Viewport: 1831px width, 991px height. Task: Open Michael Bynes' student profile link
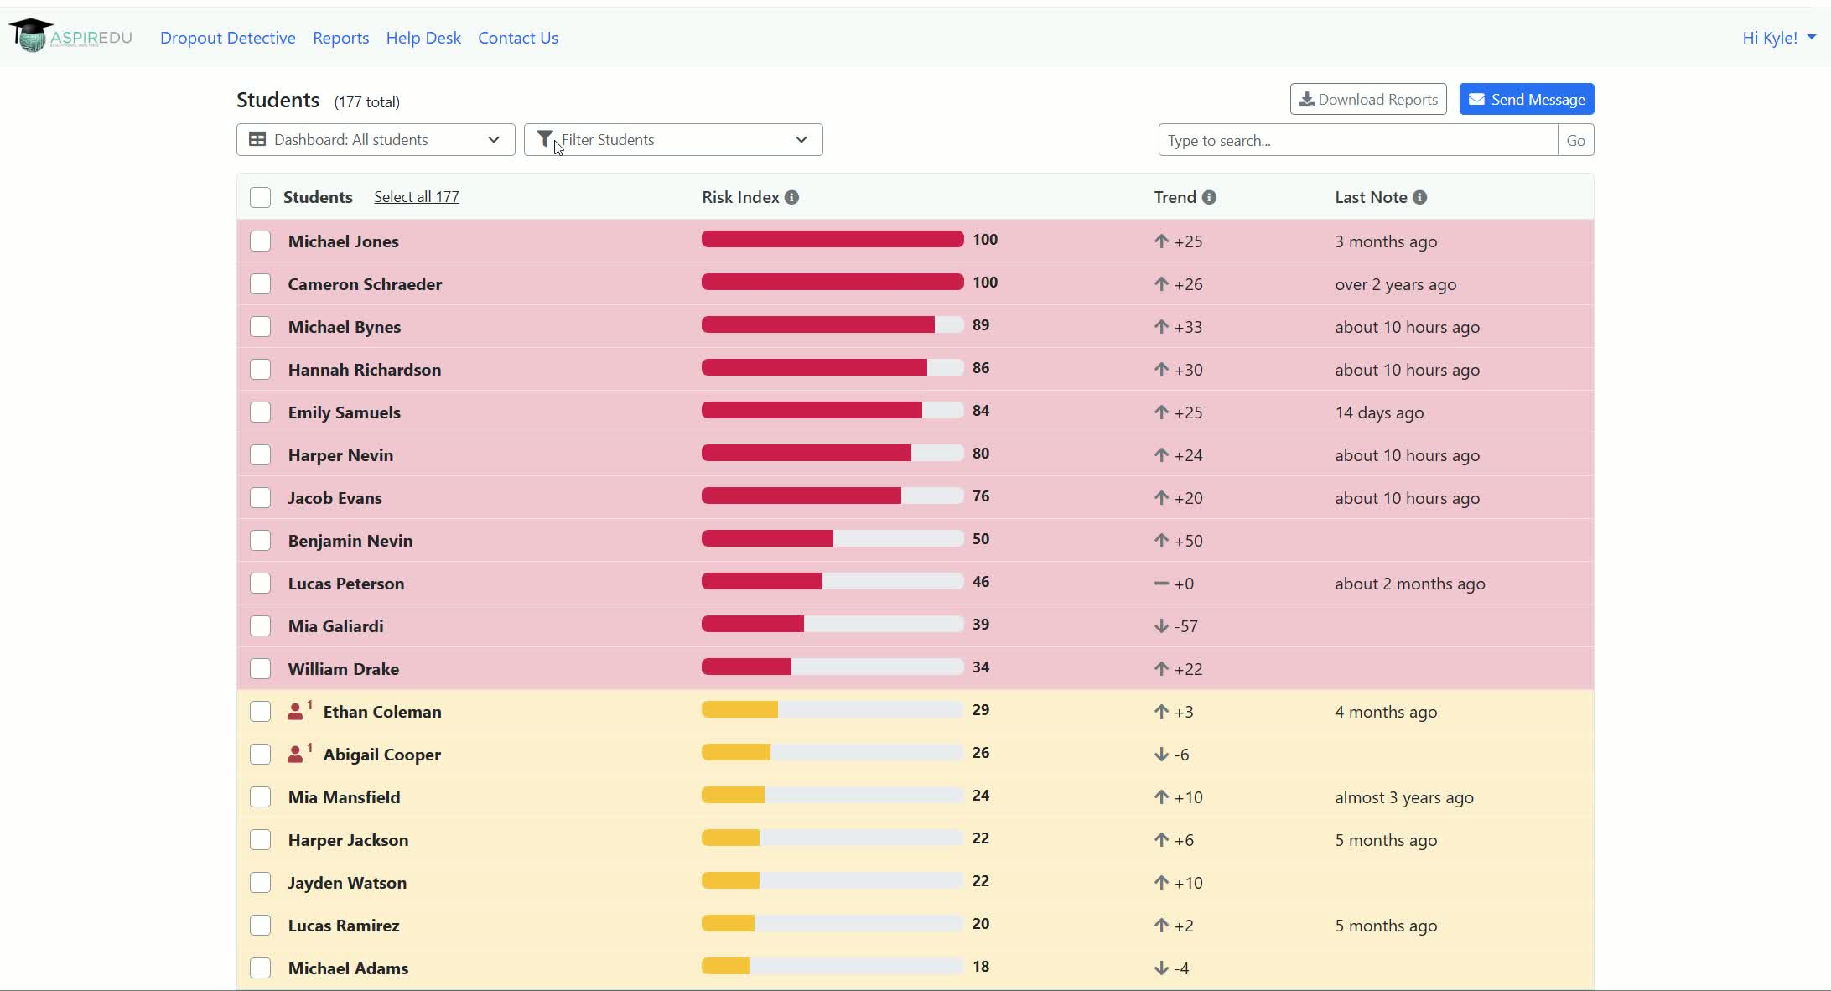point(345,327)
